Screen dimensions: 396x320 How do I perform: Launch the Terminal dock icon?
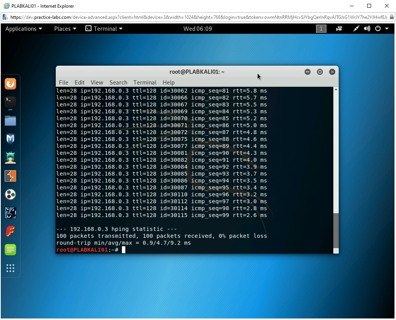10,102
